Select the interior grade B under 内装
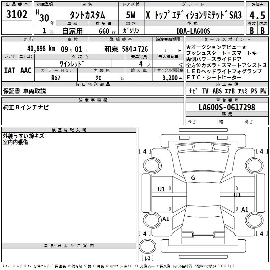 pyautogui.click(x=263, y=30)
